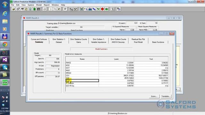Click the copy toolbar icon
Screen dimensions: 205x115
tap(55, 9)
